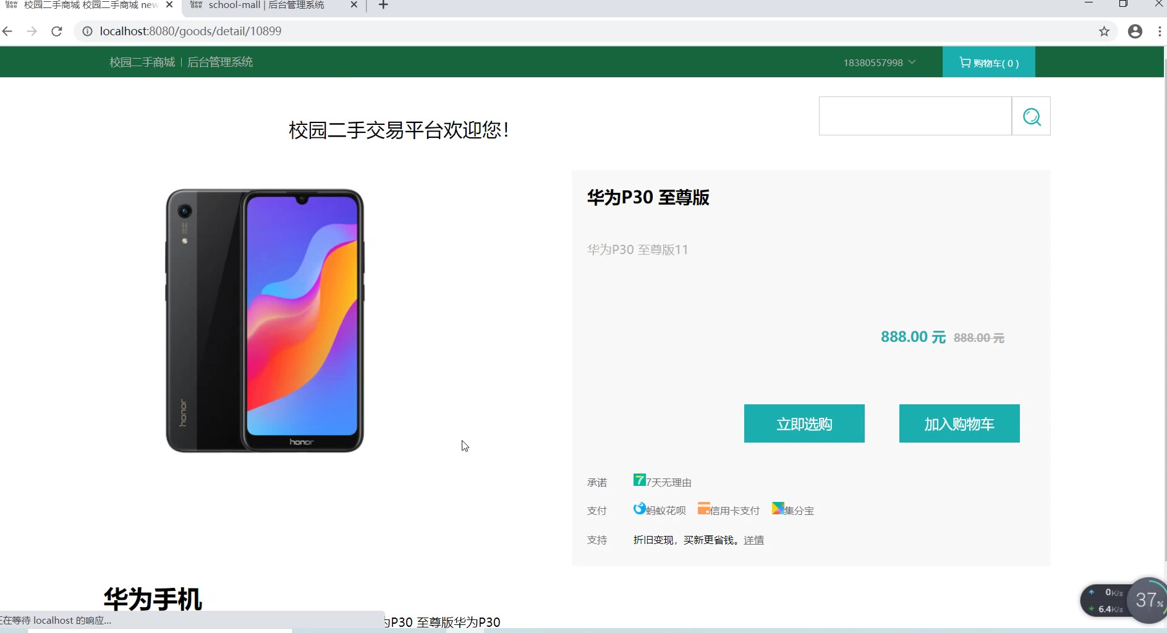Close the school-mall browser tab
The width and height of the screenshot is (1167, 633).
[x=354, y=5]
